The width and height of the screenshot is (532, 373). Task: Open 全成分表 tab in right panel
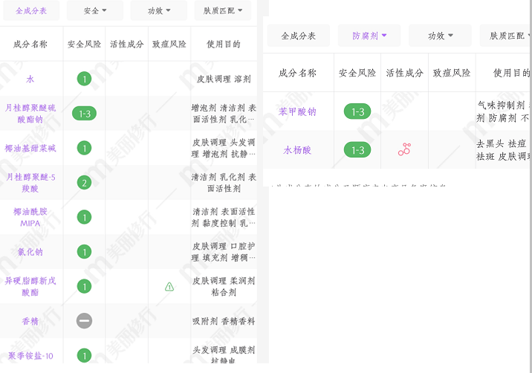pyautogui.click(x=299, y=36)
